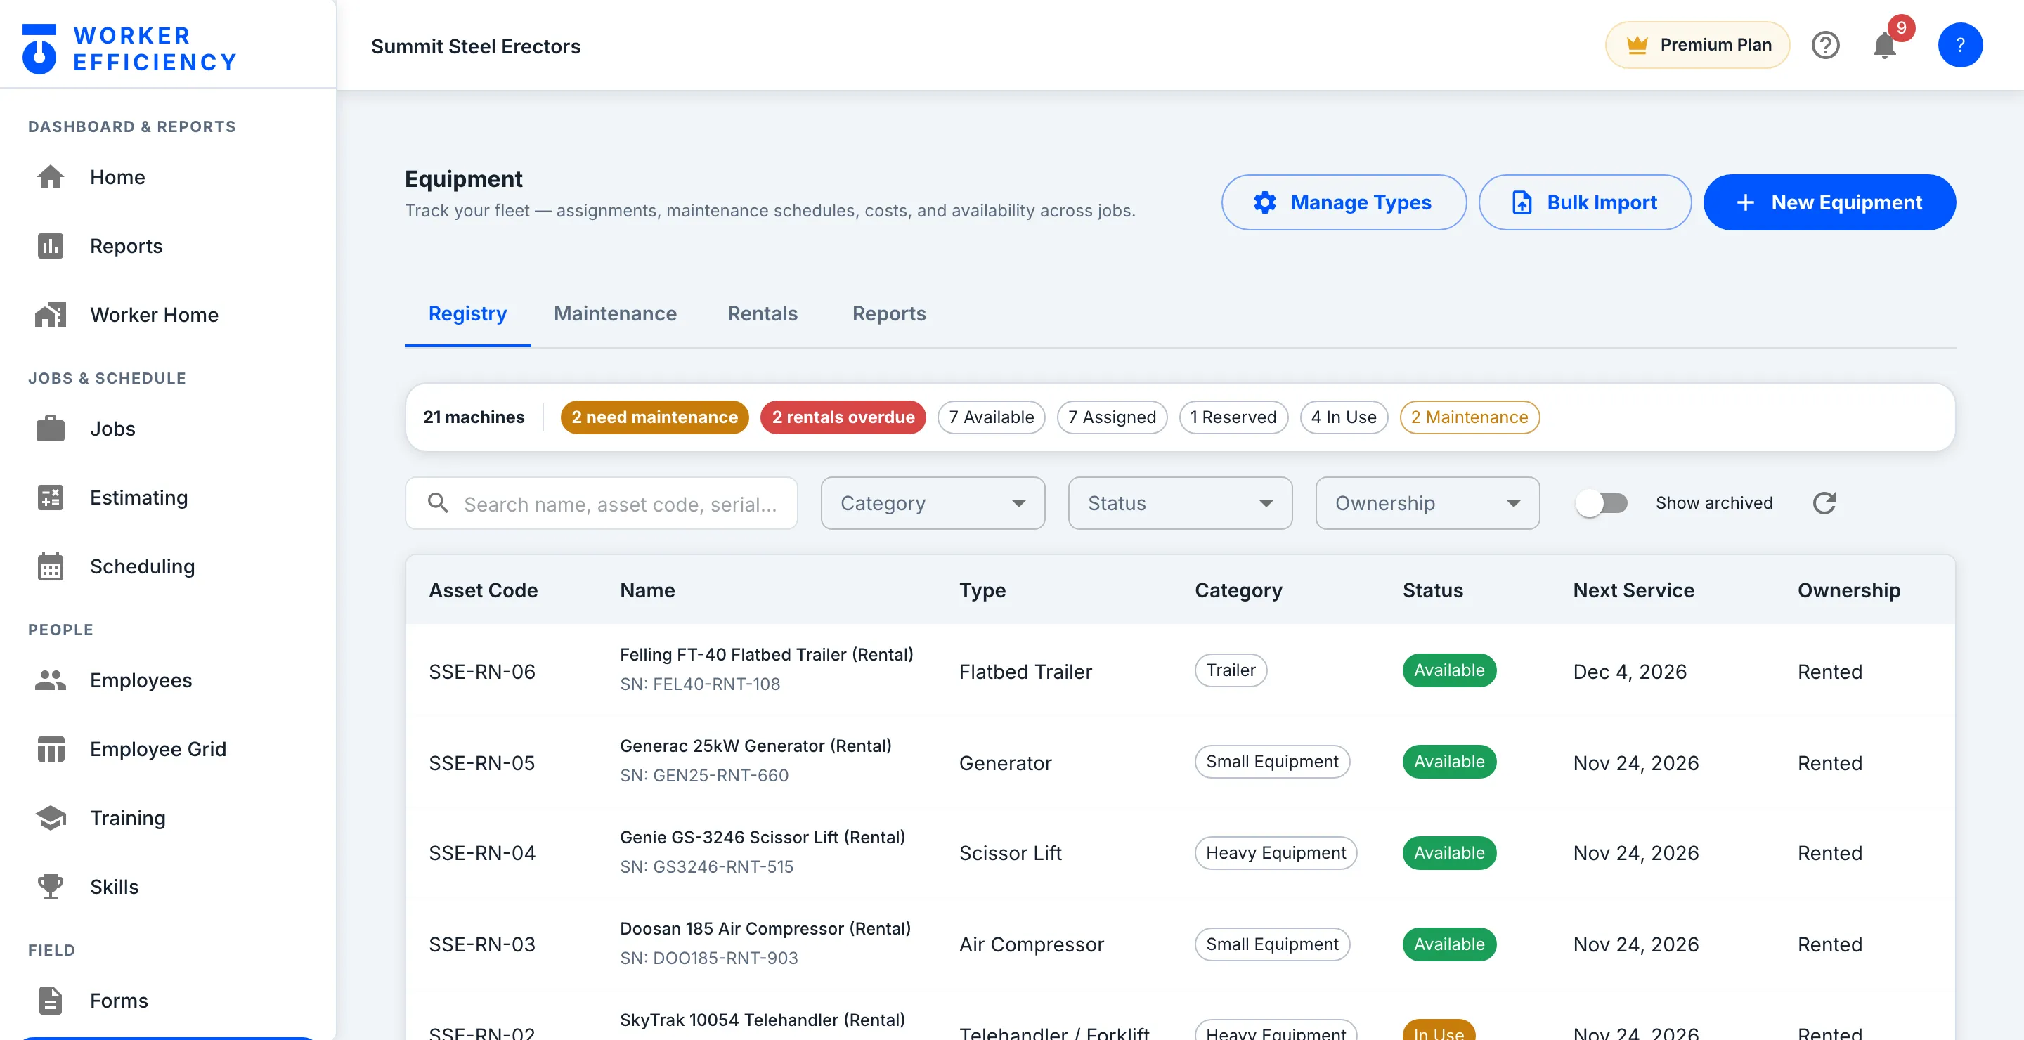
Task: Open the Jobs briefcase icon
Action: click(x=51, y=429)
